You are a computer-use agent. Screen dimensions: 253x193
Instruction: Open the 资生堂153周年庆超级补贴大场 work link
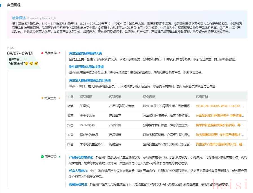220,144
